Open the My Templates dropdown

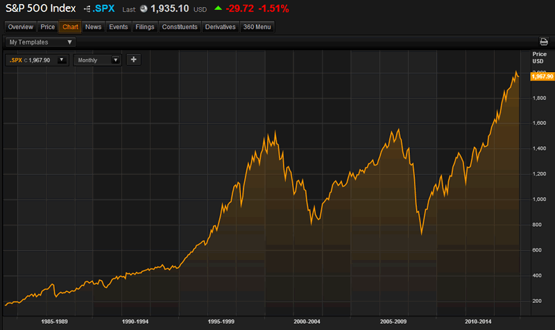click(x=40, y=42)
